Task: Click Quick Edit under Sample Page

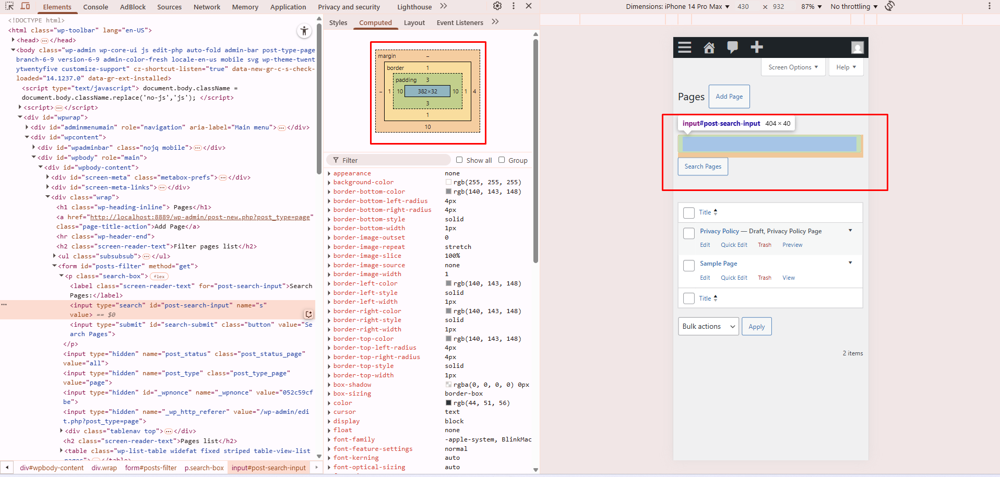Action: [734, 278]
